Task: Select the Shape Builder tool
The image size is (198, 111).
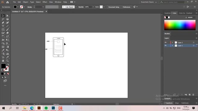Action: [3, 43]
